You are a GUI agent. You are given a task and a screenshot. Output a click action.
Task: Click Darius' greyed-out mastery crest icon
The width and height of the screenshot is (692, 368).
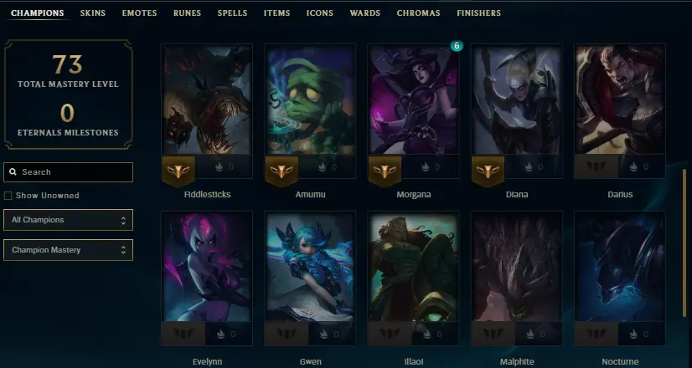click(596, 166)
